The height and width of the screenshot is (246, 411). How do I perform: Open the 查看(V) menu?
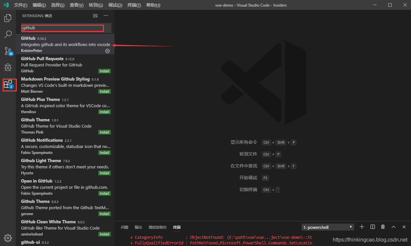(x=77, y=5)
